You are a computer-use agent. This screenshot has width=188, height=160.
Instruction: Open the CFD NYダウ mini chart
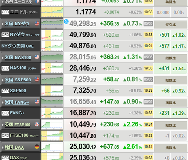[52, 35]
